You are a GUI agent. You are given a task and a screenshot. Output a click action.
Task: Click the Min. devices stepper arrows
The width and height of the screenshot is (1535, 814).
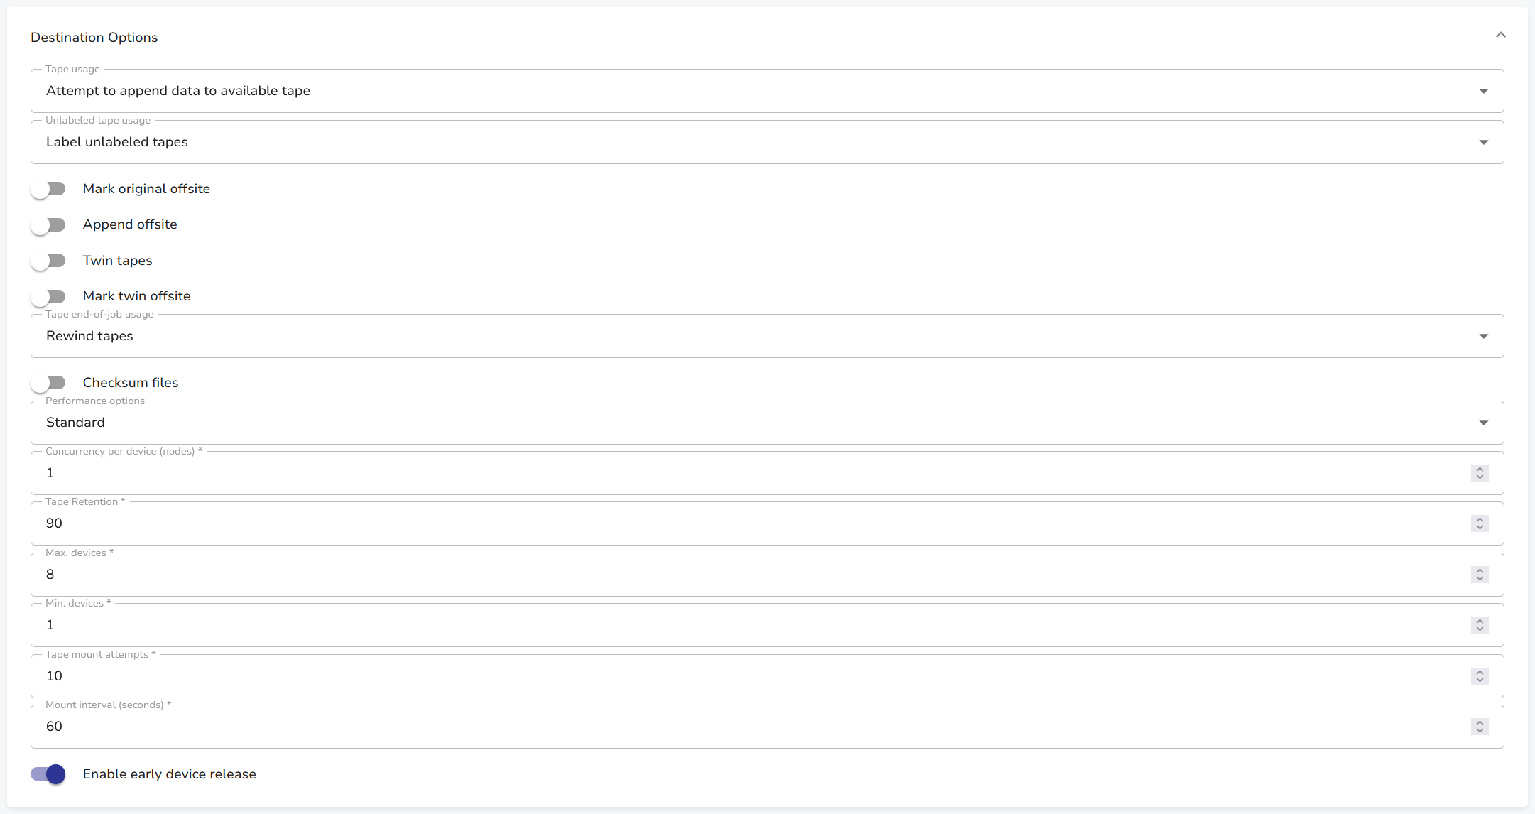pyautogui.click(x=1480, y=625)
